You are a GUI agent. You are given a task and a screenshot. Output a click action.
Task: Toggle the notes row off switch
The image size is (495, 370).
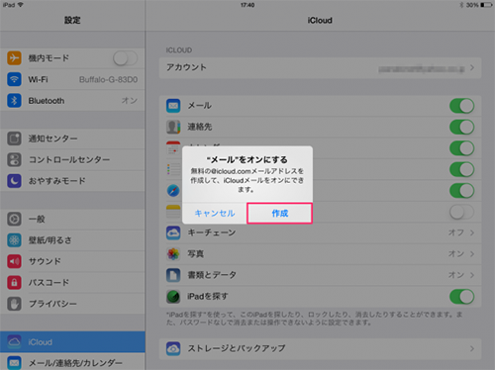pos(462,212)
